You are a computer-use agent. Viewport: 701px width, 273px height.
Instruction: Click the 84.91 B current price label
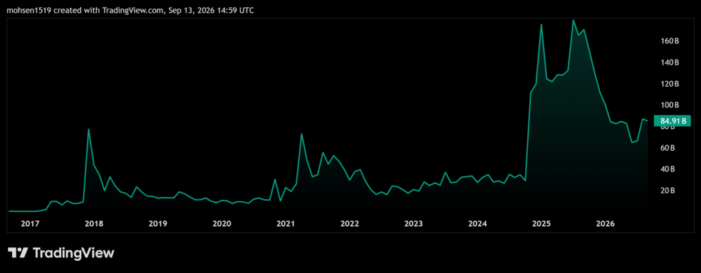tap(673, 121)
